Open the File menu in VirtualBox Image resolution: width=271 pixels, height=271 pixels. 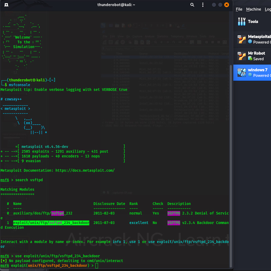pyautogui.click(x=239, y=9)
